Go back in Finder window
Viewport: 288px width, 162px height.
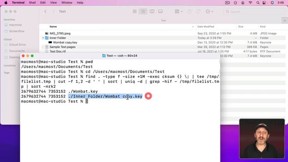pyautogui.click(x=45, y=11)
